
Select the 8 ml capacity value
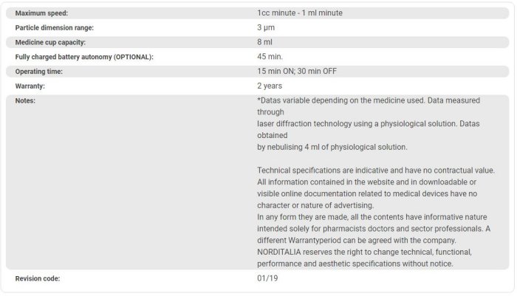click(265, 42)
